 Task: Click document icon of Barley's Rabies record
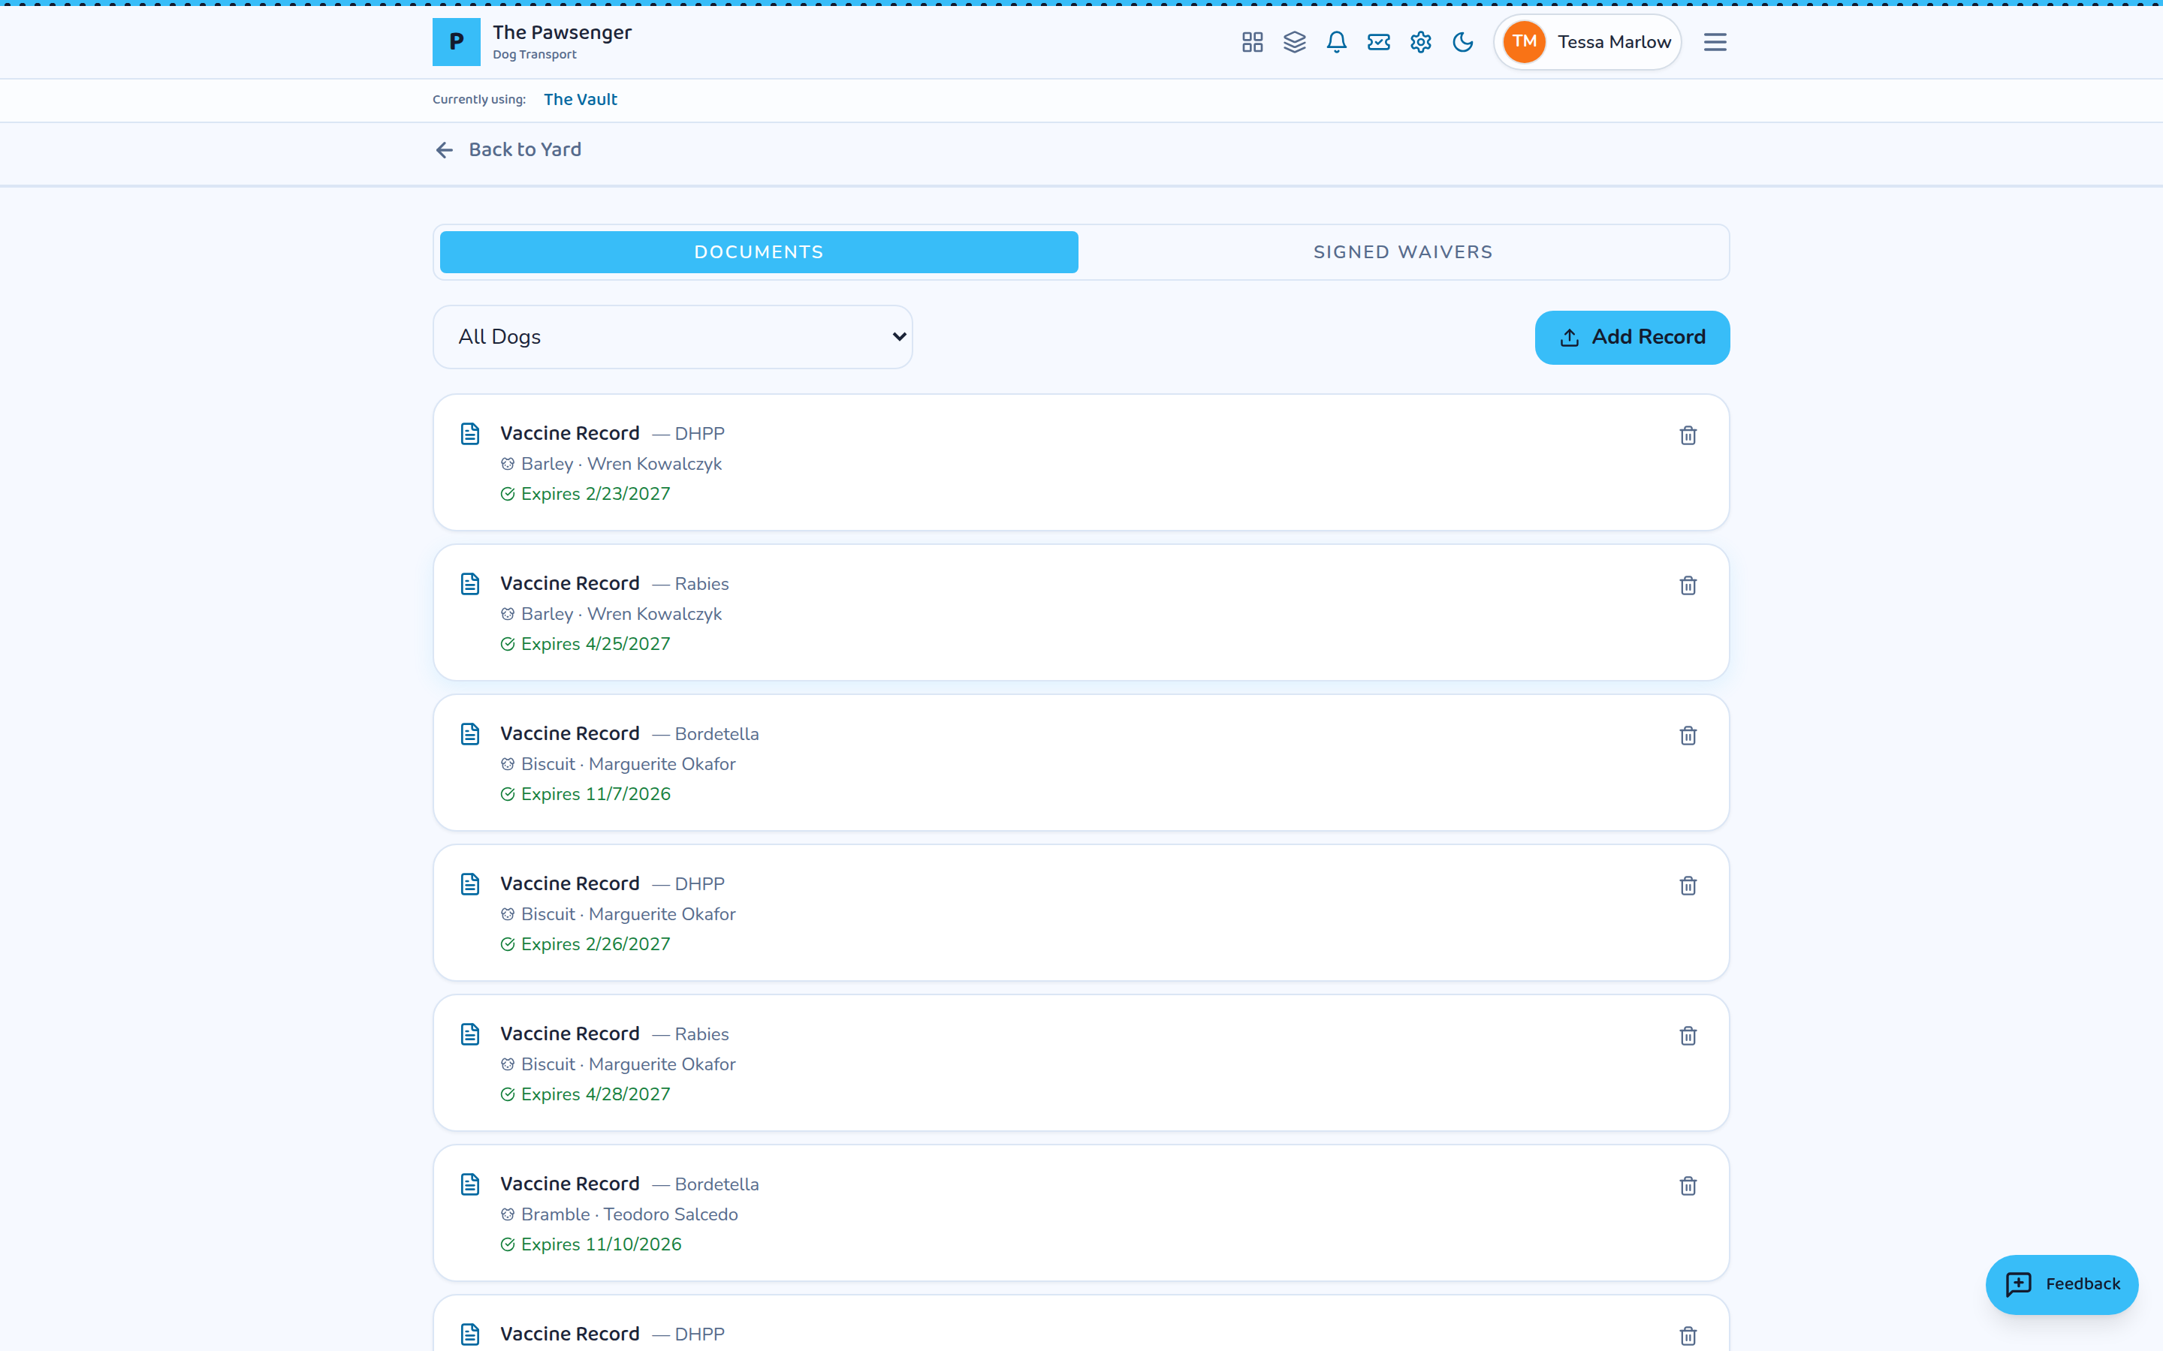tap(470, 585)
